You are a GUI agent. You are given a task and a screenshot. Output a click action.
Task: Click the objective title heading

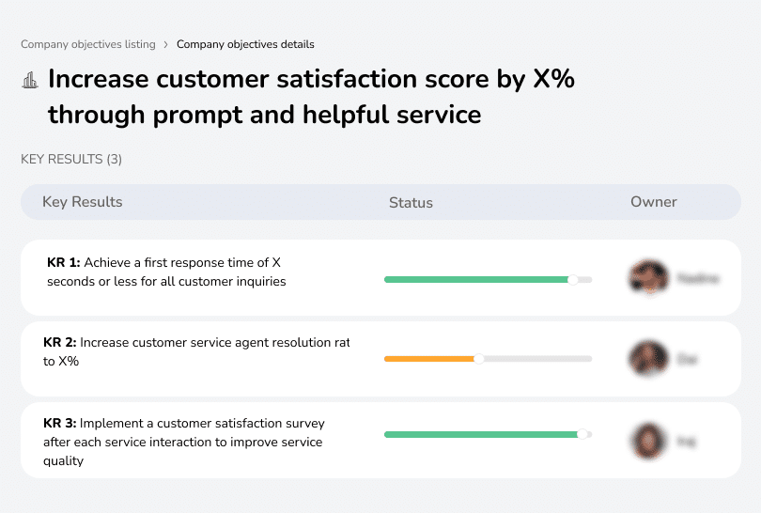[311, 97]
